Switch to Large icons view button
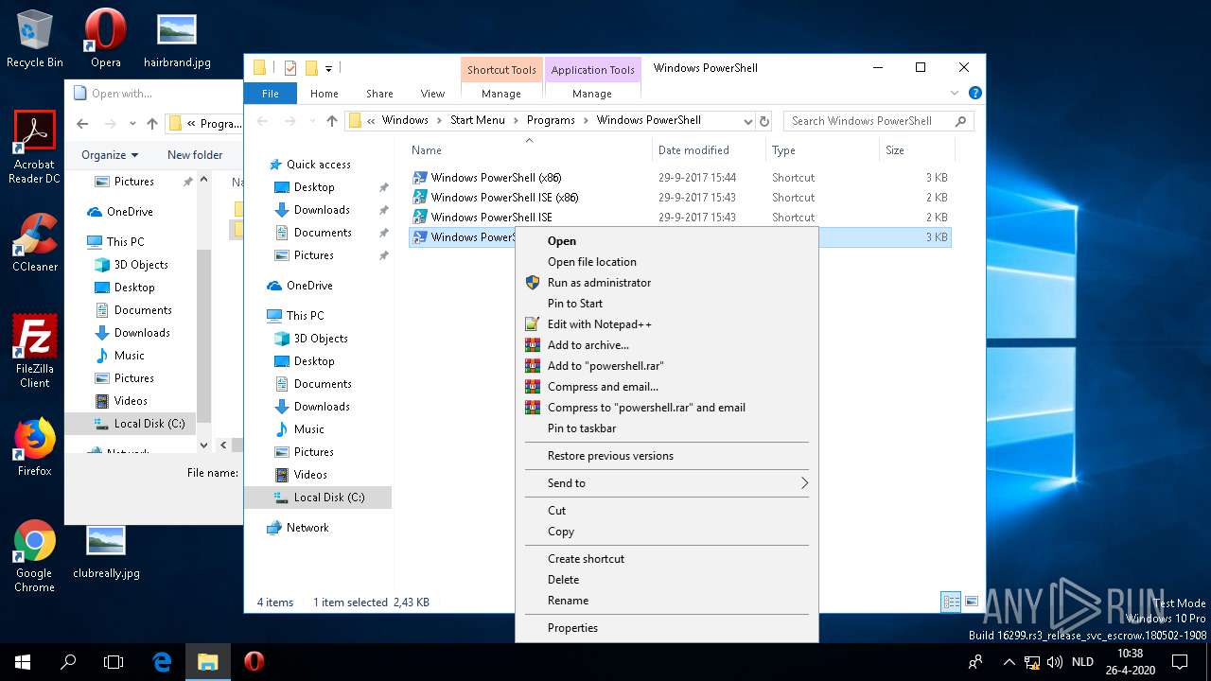This screenshot has height=681, width=1211. 971,602
